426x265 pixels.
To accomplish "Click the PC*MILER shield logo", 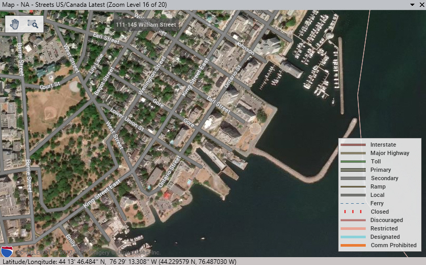I will click(x=7, y=252).
